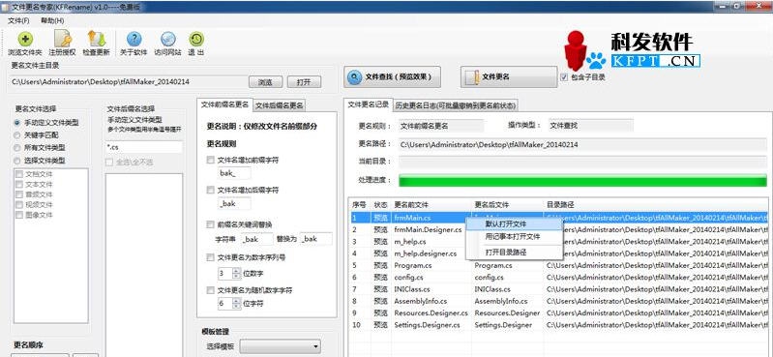
Task: Select the INIClass.cs row
Action: 558,289
